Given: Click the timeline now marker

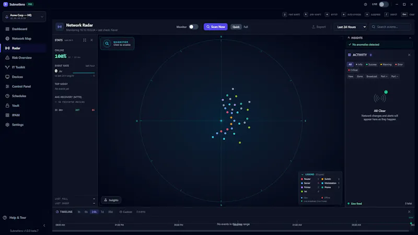Looking at the screenshot, I should tap(411, 223).
